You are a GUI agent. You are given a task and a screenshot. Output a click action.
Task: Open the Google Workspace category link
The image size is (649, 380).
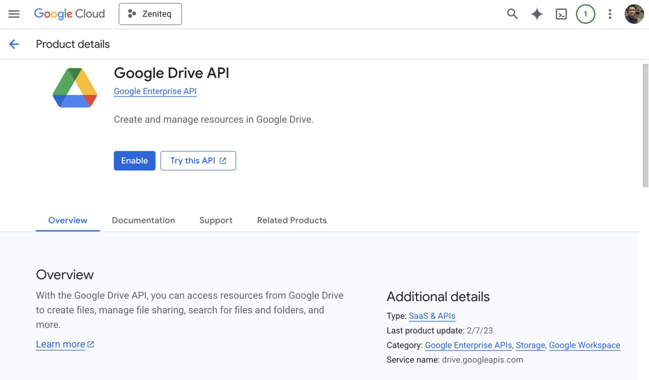point(584,345)
